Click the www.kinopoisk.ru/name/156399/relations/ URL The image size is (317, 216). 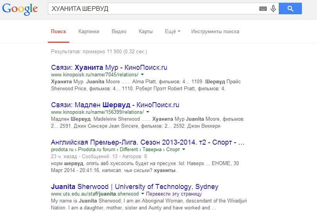[97, 112]
